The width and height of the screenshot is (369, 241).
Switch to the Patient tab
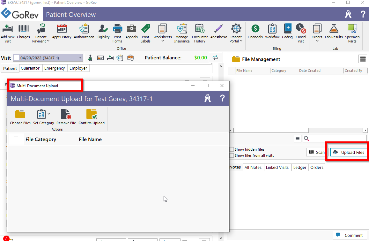pos(10,68)
